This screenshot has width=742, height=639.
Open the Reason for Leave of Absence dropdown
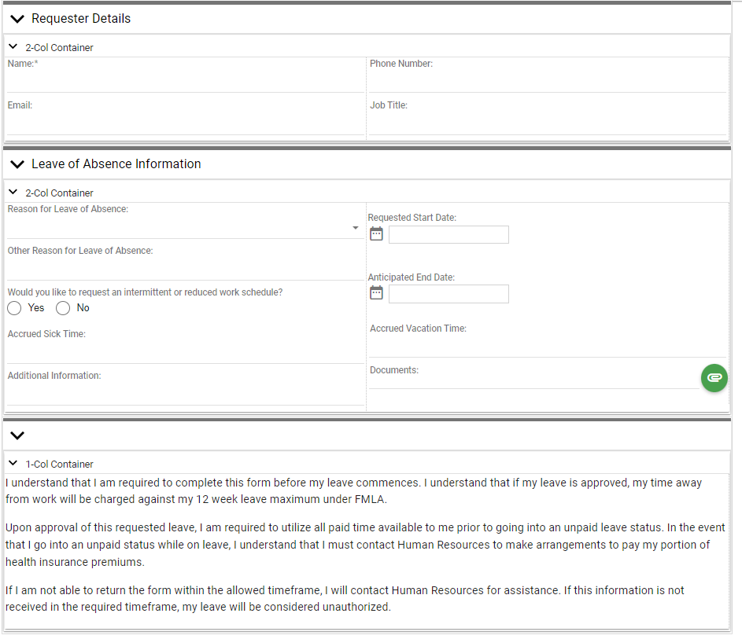coord(185,228)
